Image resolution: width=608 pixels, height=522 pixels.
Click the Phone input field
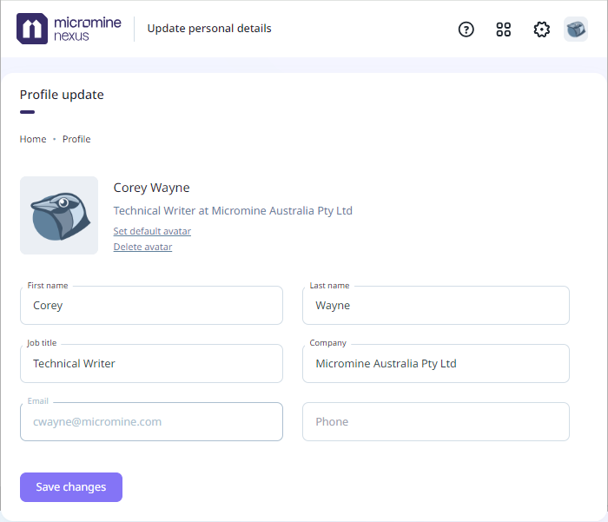435,422
